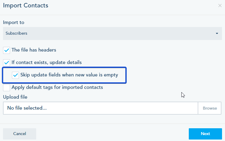This screenshot has height=141, width=225.
Task: Click the blue checkmark icon beside file has headers
Action: 7,50
